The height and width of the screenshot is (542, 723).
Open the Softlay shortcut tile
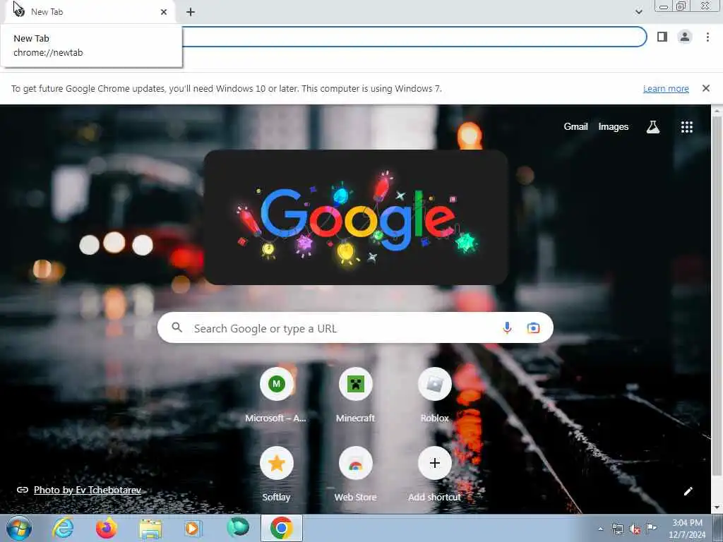click(276, 474)
